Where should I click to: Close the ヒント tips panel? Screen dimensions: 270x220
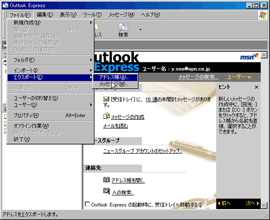[256, 87]
